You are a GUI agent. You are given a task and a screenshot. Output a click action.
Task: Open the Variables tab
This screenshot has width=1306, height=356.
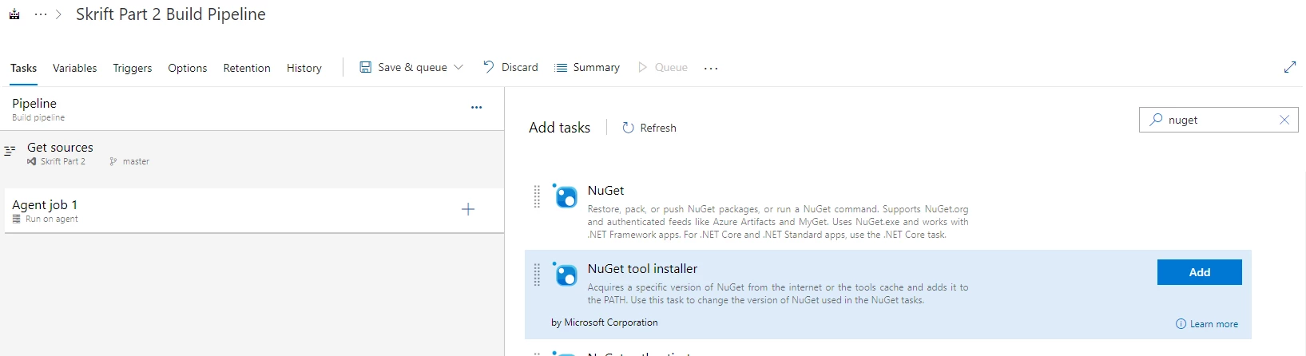74,68
